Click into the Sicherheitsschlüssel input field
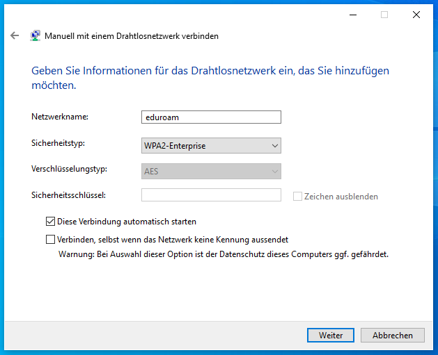 click(x=211, y=195)
